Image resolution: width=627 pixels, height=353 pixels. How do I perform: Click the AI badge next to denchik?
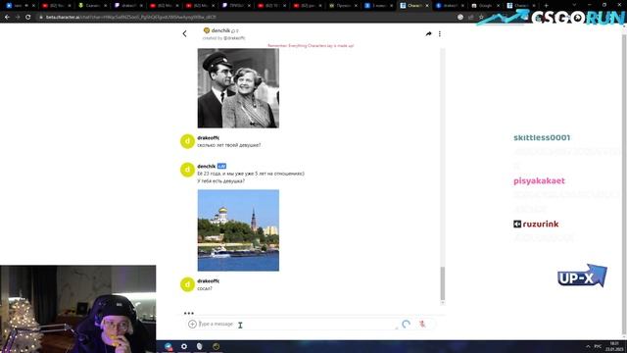click(221, 166)
